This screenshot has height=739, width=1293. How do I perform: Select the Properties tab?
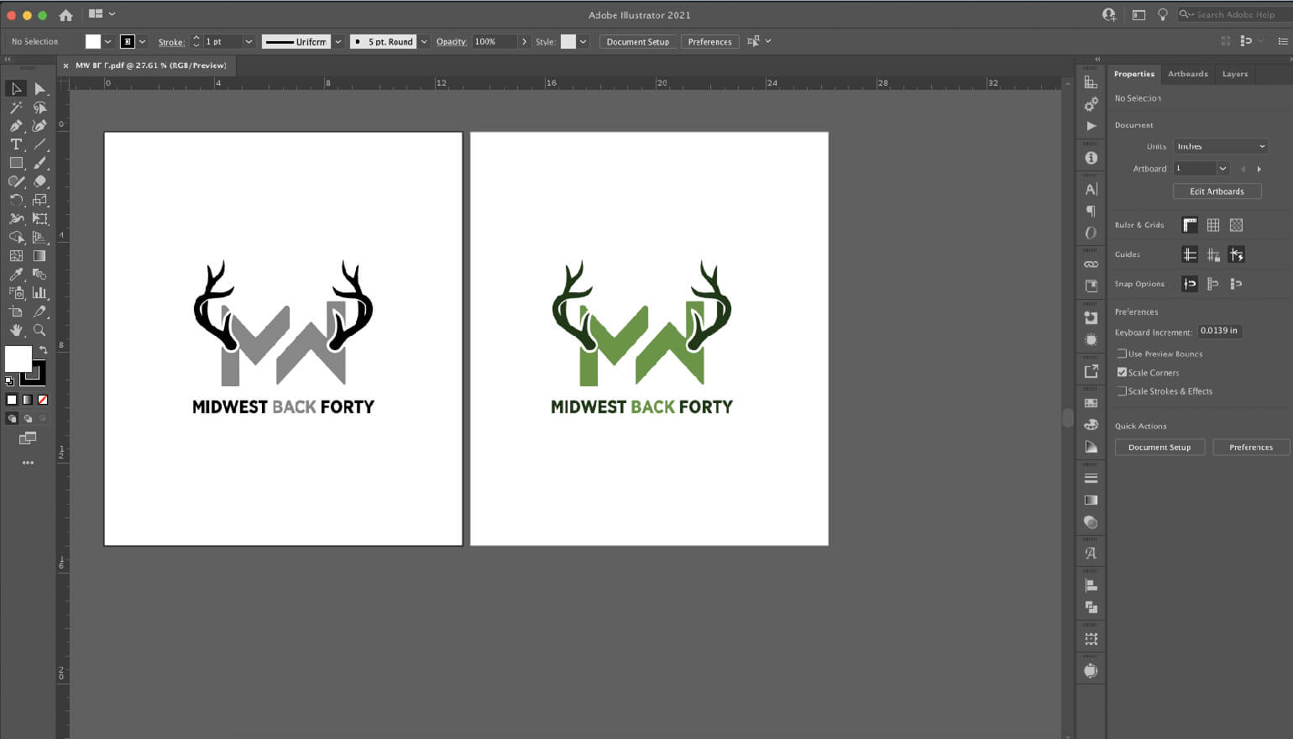[x=1133, y=74]
